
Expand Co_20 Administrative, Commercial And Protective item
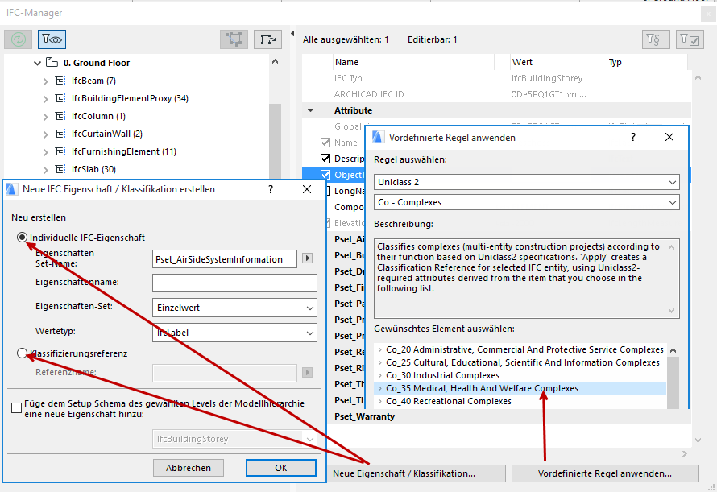click(x=380, y=349)
